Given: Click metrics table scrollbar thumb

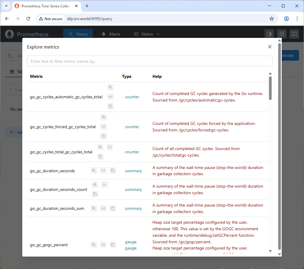Looking at the screenshot, I should pyautogui.click(x=270, y=88).
